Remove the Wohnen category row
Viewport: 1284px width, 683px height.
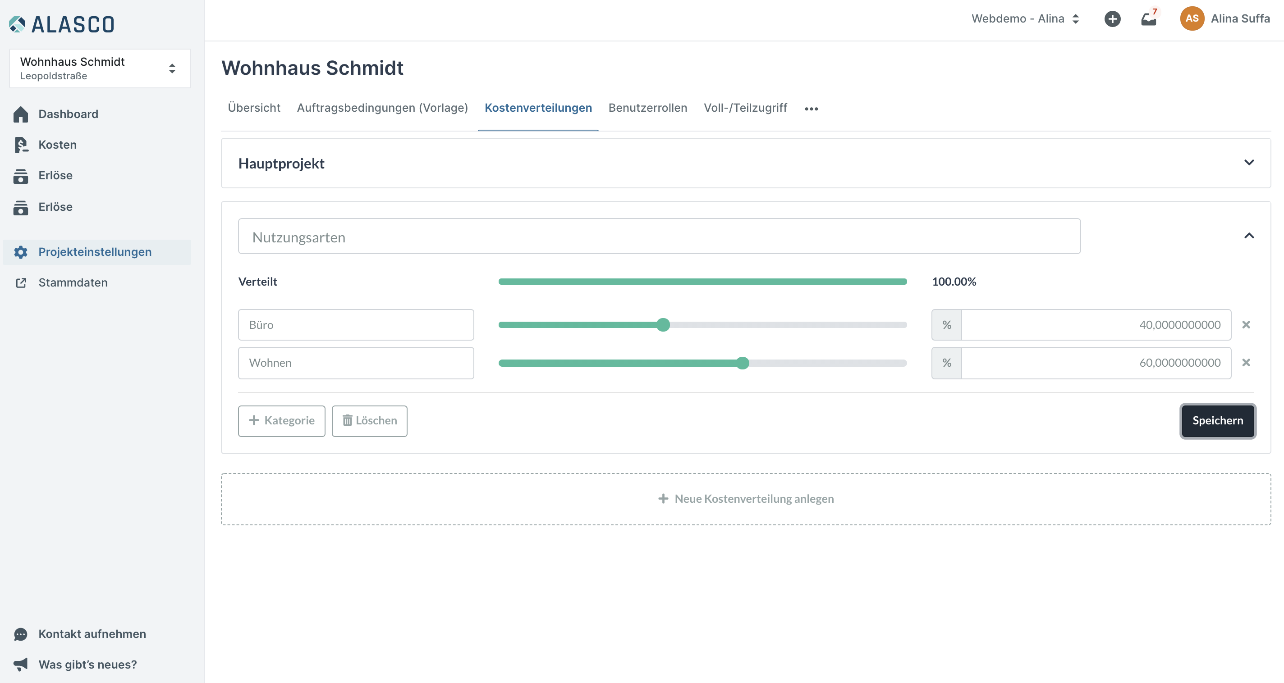(x=1246, y=363)
